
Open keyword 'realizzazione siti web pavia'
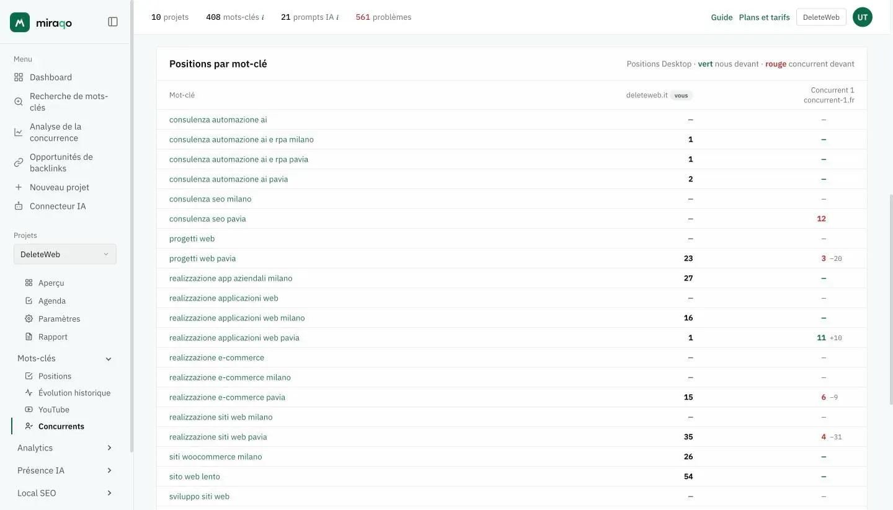[x=218, y=437]
